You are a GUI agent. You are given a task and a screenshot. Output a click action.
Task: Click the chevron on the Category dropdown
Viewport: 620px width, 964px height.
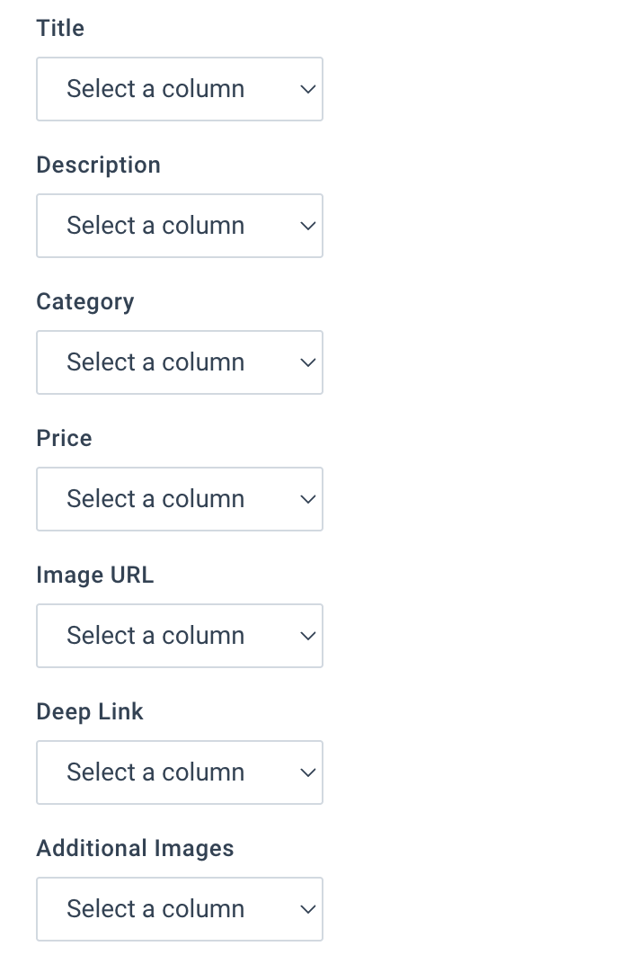coord(307,362)
